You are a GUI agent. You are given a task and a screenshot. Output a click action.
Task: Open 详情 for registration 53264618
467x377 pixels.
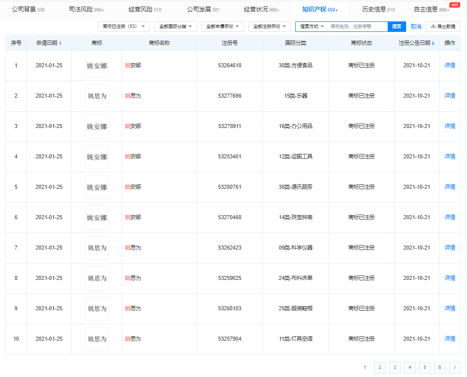click(x=450, y=65)
